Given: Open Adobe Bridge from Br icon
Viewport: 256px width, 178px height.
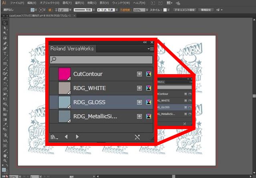Looking at the screenshot, I should [x=153, y=3].
